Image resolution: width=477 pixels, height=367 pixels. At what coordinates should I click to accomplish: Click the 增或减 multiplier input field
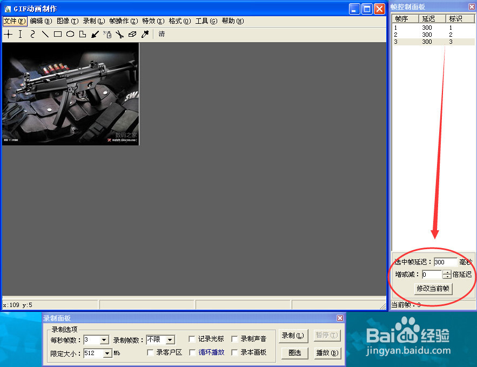point(432,275)
